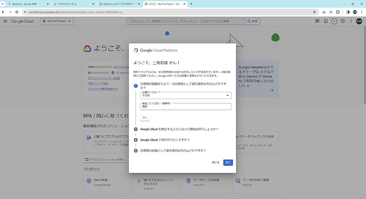Open the Cloud help question mark icon
366x199 pixels.
pyautogui.click(x=343, y=21)
